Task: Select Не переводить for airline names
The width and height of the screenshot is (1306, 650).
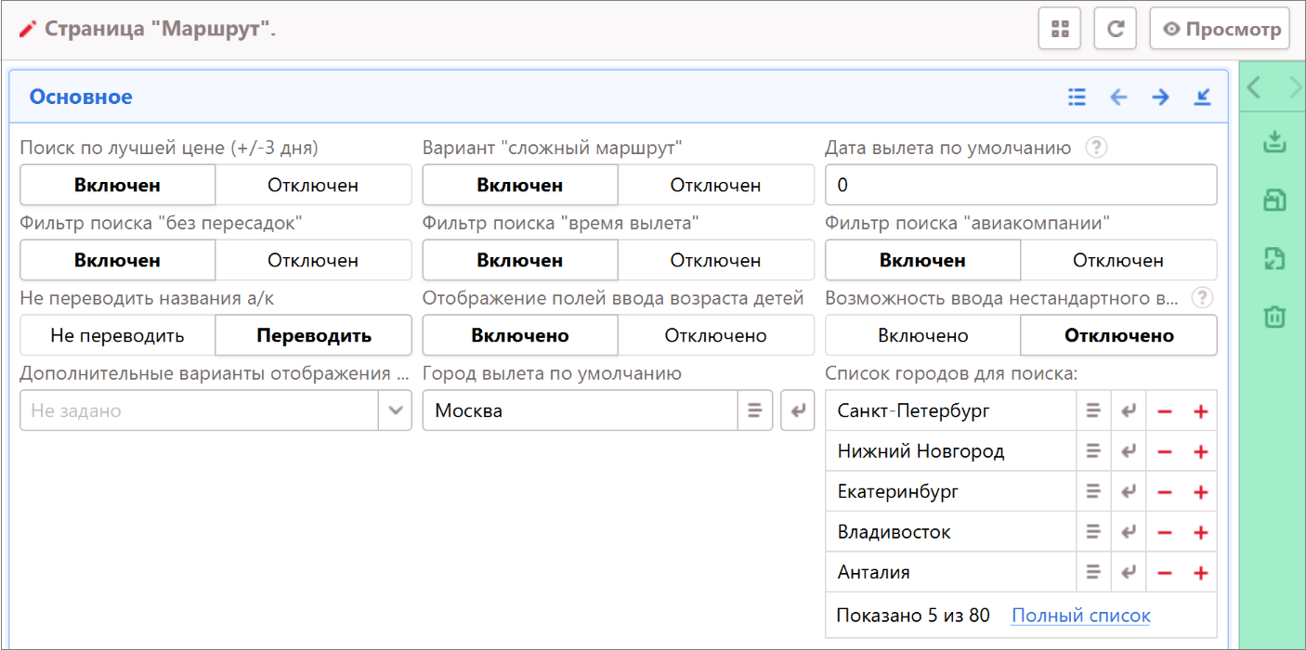Action: 117,336
